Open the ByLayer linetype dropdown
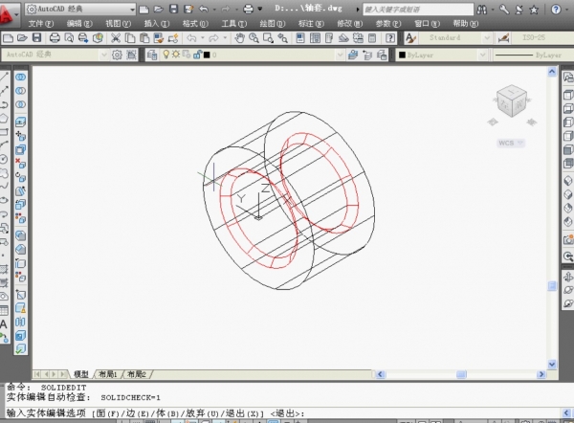Viewport: 574px width, 423px height. 533,55
